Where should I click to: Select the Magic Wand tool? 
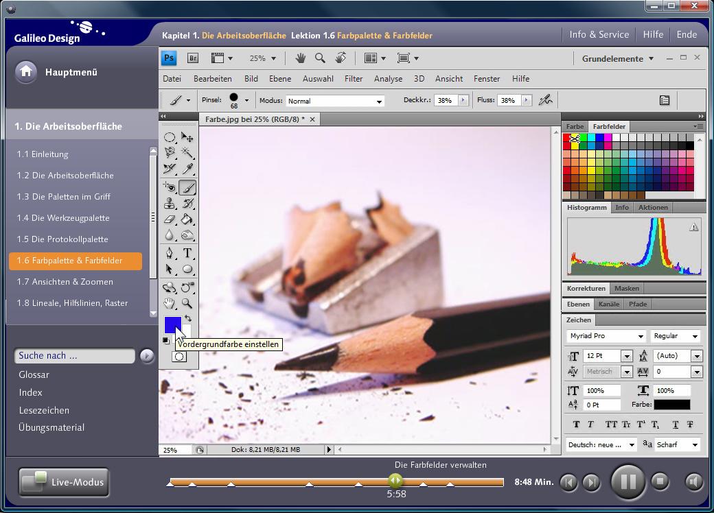(187, 152)
